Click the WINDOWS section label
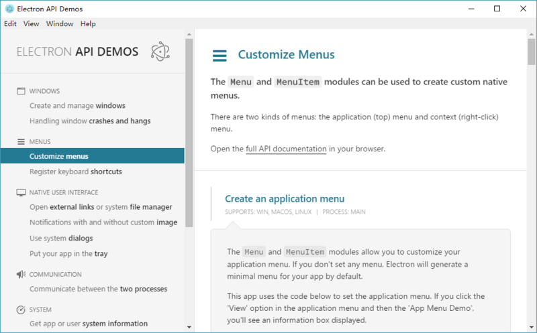The height and width of the screenshot is (333, 537). tap(44, 91)
